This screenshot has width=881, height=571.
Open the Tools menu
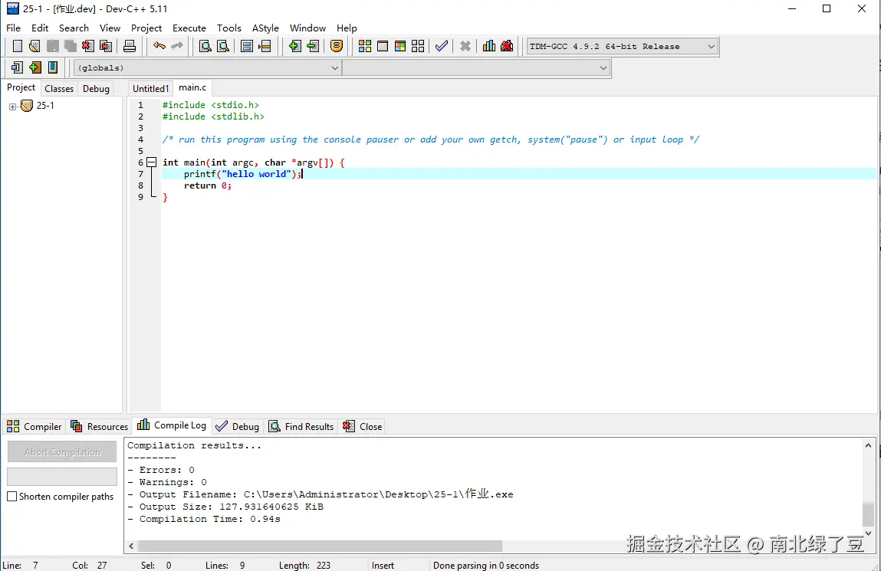click(229, 28)
